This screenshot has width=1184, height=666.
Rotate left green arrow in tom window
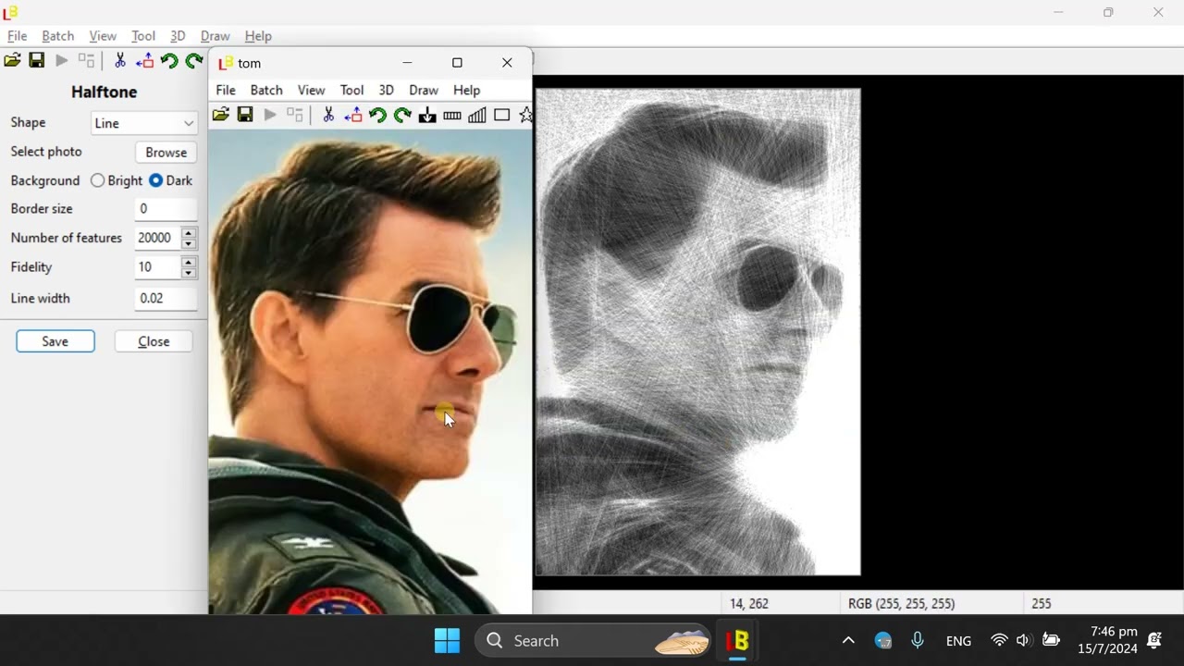click(x=377, y=116)
